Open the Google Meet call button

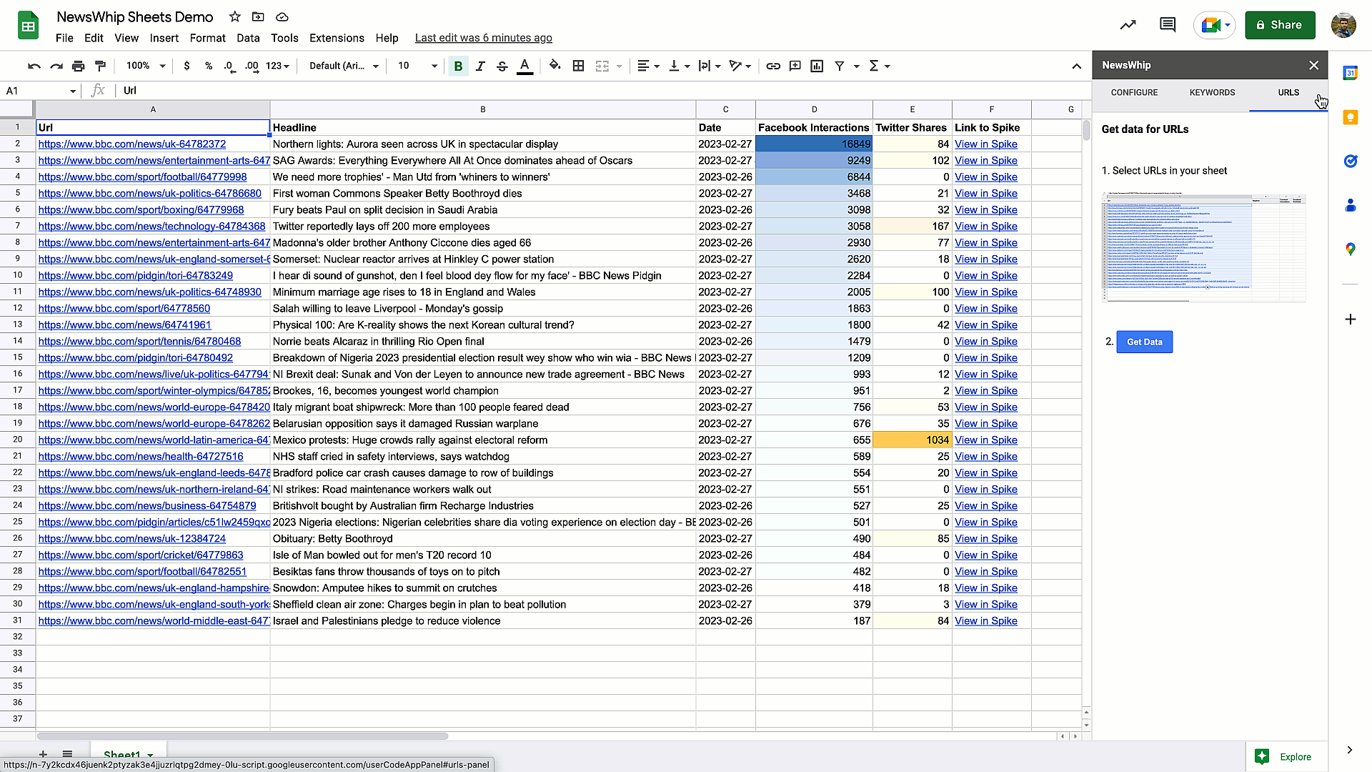1215,25
